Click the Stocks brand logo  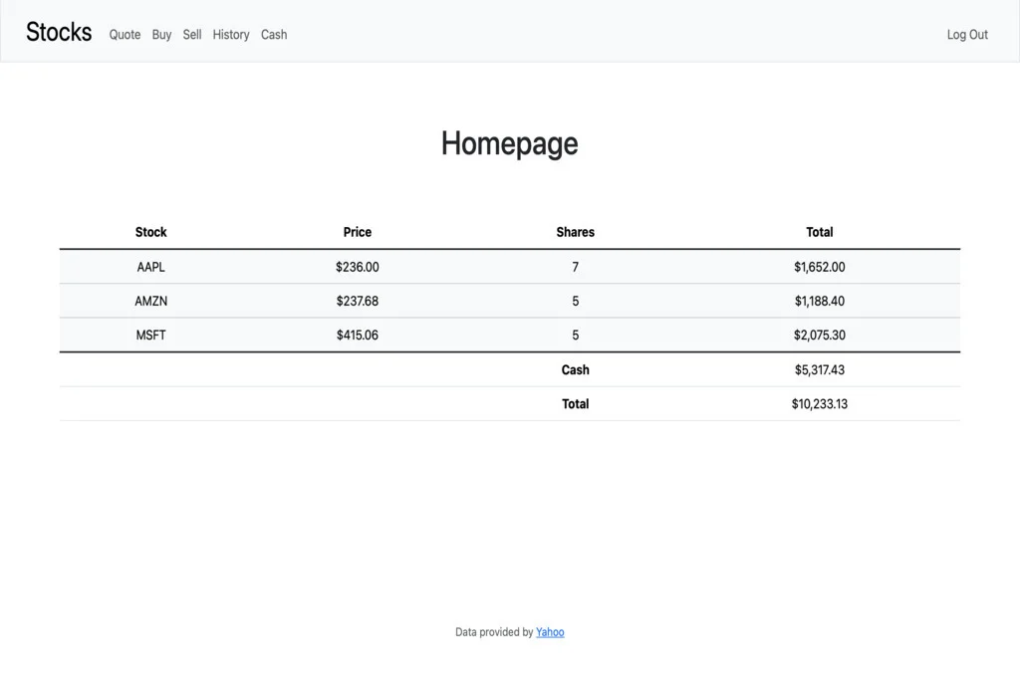click(x=58, y=32)
